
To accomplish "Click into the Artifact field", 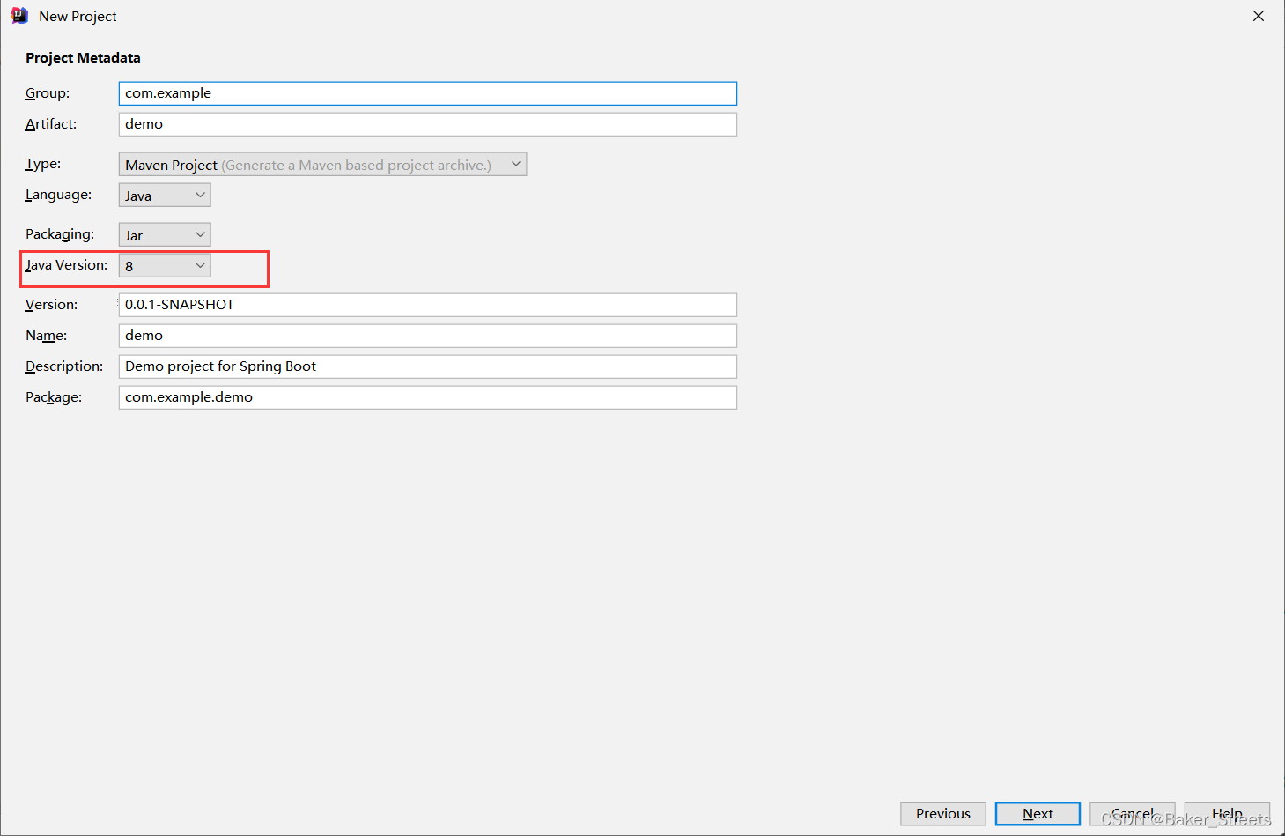I will (427, 124).
